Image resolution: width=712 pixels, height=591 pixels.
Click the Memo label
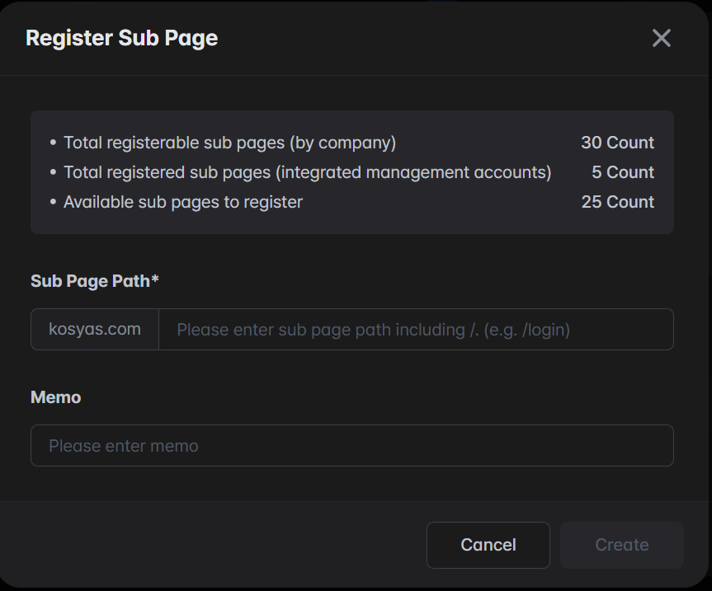pos(55,397)
